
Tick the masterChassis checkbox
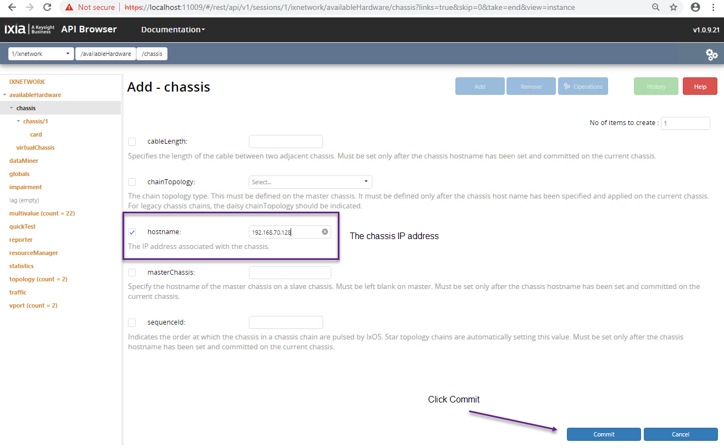coord(132,273)
